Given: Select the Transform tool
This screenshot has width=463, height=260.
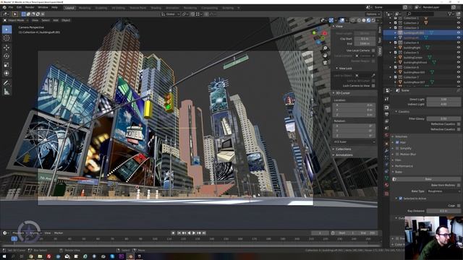Looking at the screenshot, I should tap(7, 74).
